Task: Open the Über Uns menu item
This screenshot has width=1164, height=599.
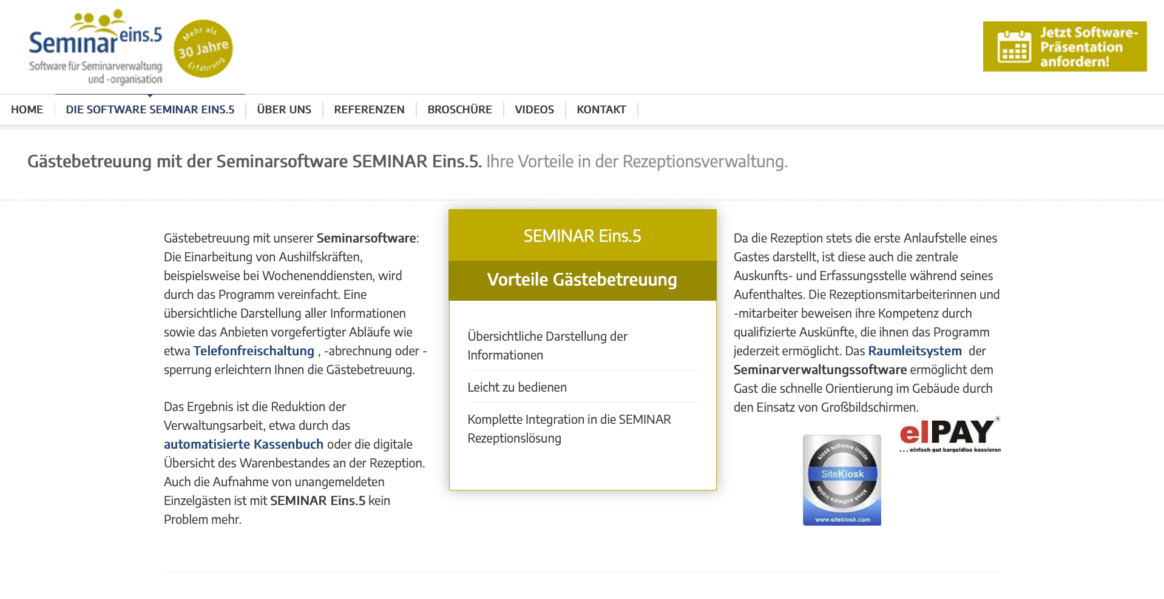Action: pyautogui.click(x=284, y=110)
